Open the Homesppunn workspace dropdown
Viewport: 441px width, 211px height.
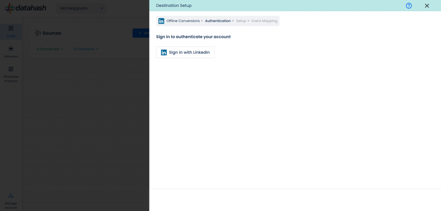point(81,9)
